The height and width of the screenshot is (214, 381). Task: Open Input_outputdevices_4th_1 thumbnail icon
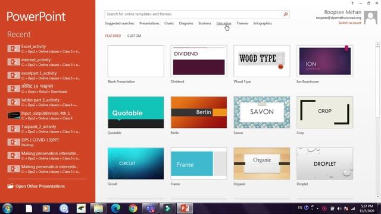pos(14,115)
